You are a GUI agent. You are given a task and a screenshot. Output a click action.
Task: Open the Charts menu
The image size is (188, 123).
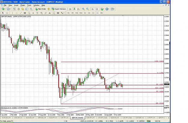[23, 5]
